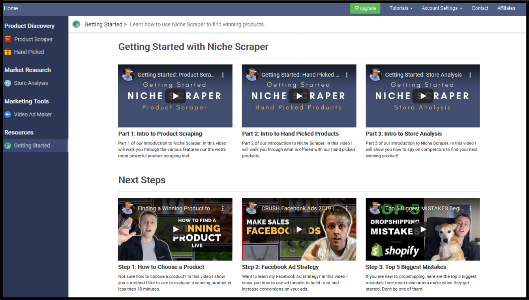The image size is (529, 300).
Task: Click video title Getting Started: Store Analysis
Action: coord(423,75)
